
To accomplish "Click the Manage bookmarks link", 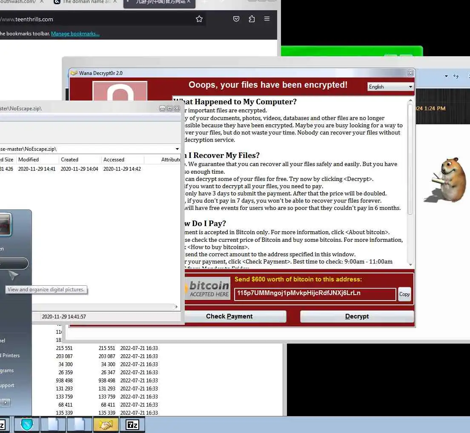I will point(75,34).
